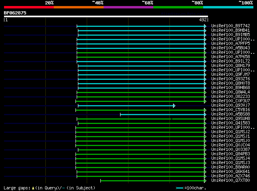Click the cyan ~100% legend color segment
This screenshot has height=191, width=257.
228,7
